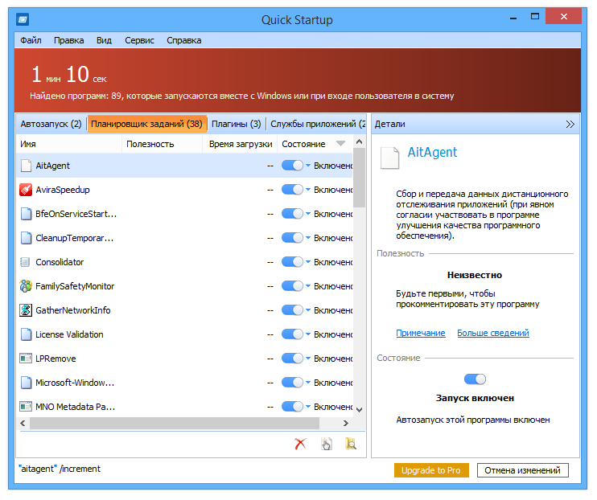Click the BfeOnServiceStart file icon

(26, 214)
